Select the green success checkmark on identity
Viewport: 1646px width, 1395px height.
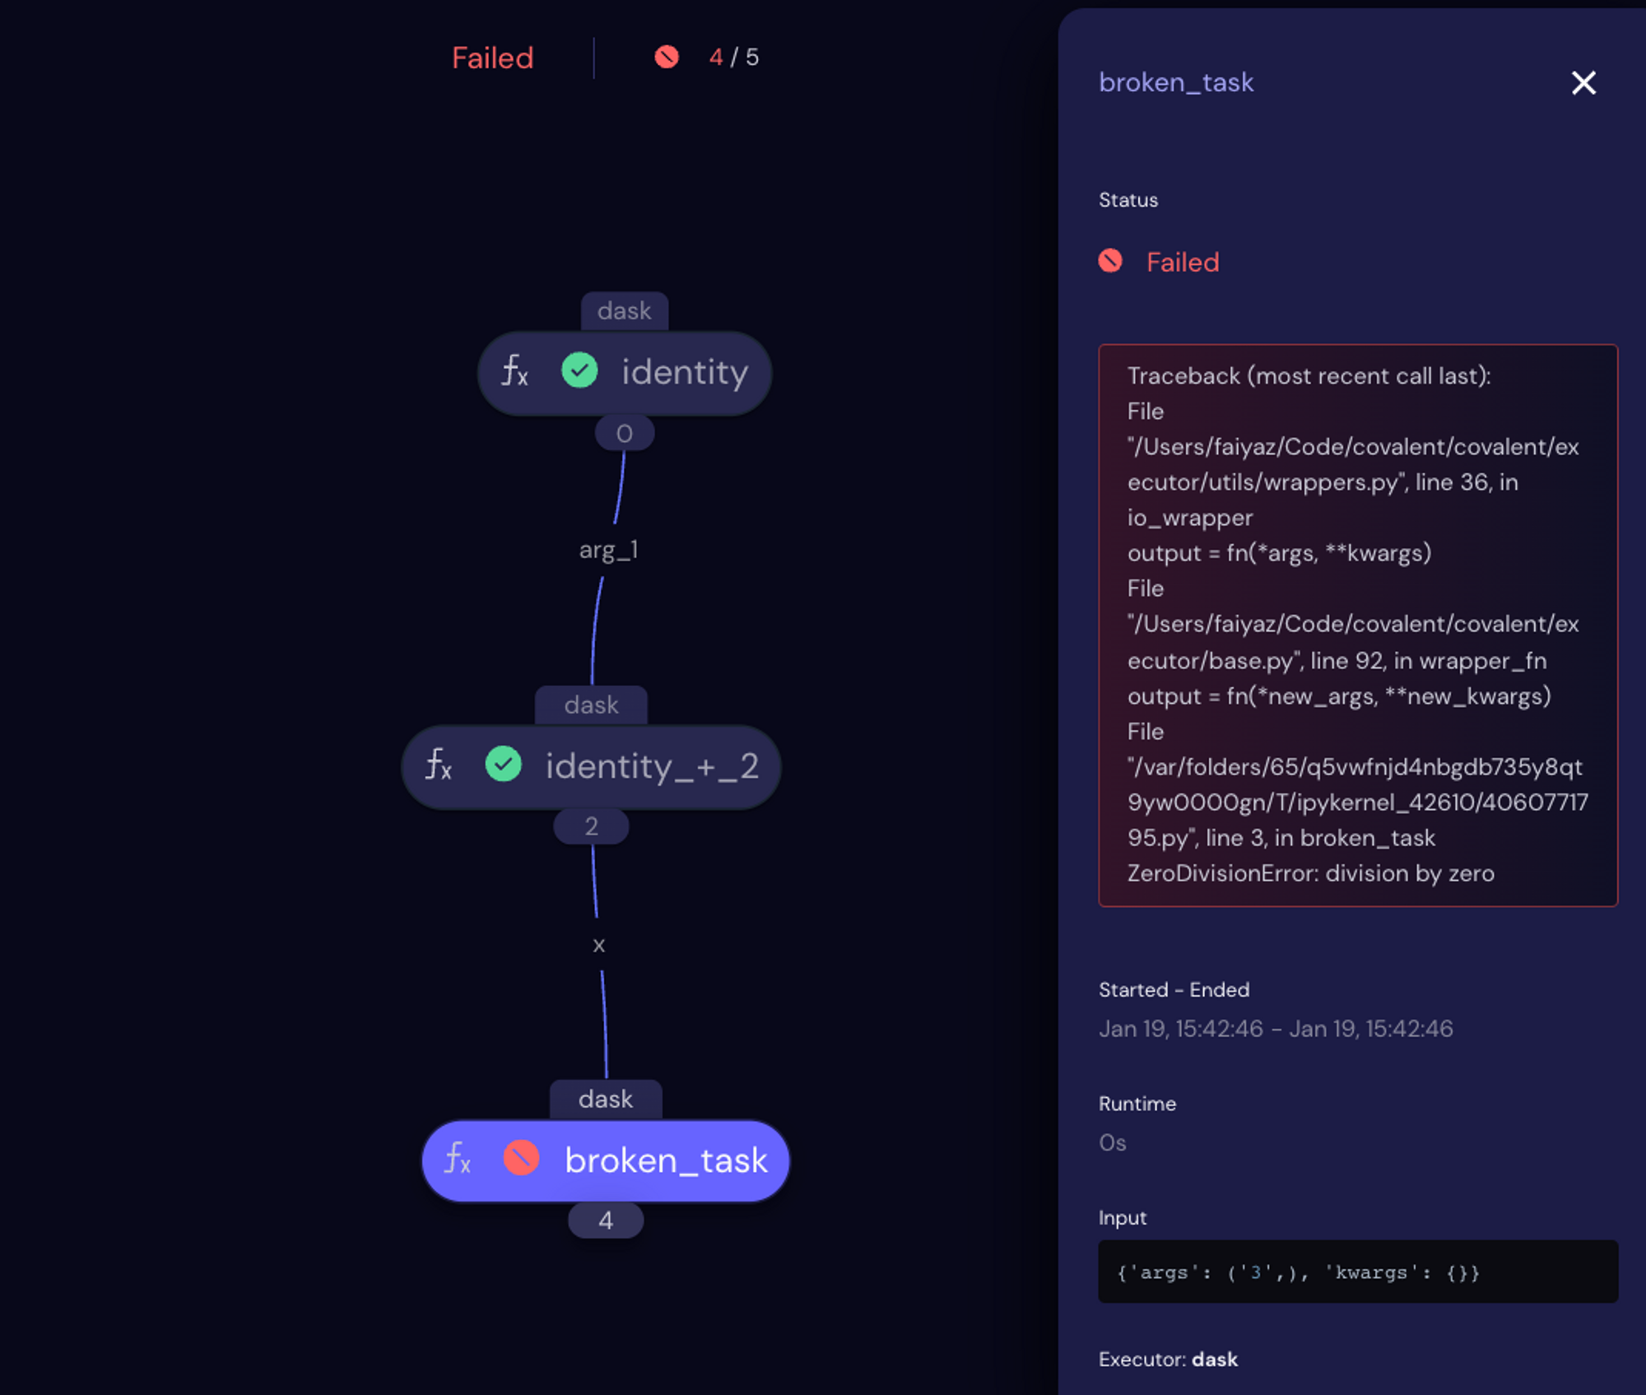pos(579,372)
